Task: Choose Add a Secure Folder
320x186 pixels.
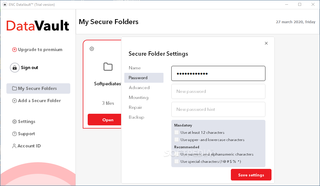Action: click(x=39, y=101)
